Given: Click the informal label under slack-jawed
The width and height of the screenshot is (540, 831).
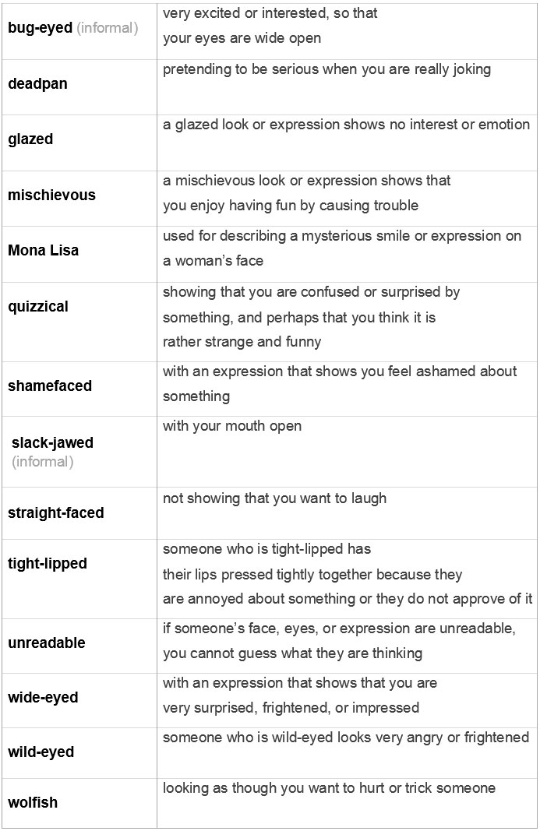Looking at the screenshot, I should click(42, 462).
